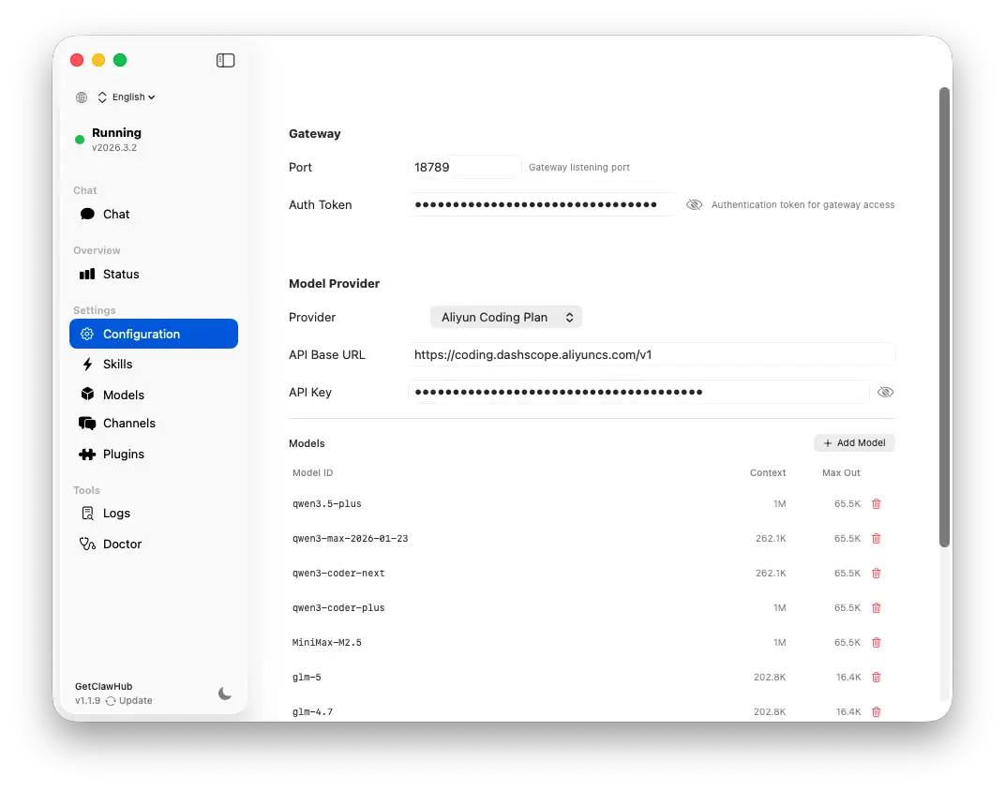Viewport: 1005px width, 791px height.
Task: Reveal the gateway Auth Token value
Action: click(696, 204)
